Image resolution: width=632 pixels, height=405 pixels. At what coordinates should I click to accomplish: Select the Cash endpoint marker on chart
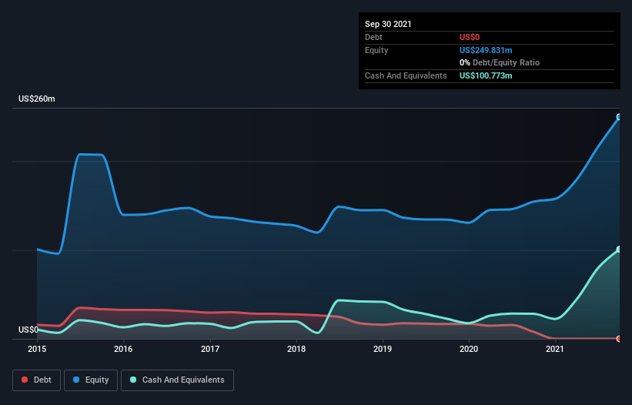[x=619, y=249]
